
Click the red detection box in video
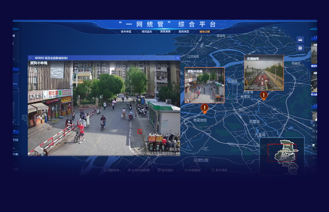coord(139,131)
